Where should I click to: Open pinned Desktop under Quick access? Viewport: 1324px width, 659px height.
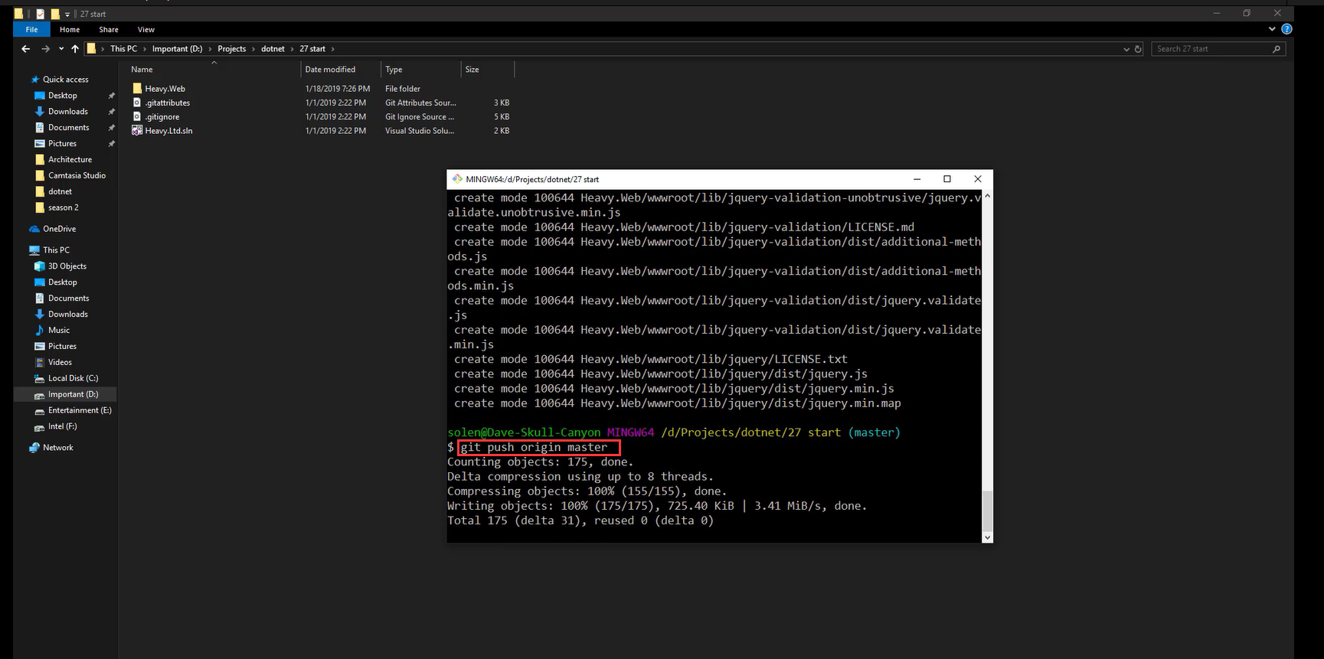coord(63,96)
